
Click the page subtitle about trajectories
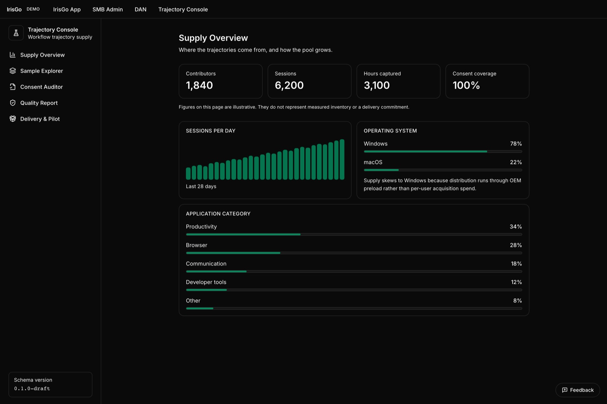[255, 50]
